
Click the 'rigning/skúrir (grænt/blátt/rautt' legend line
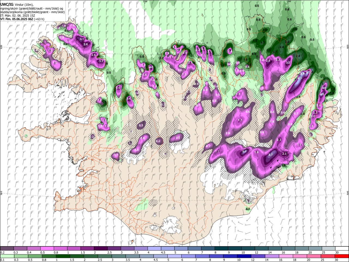tap(32, 8)
